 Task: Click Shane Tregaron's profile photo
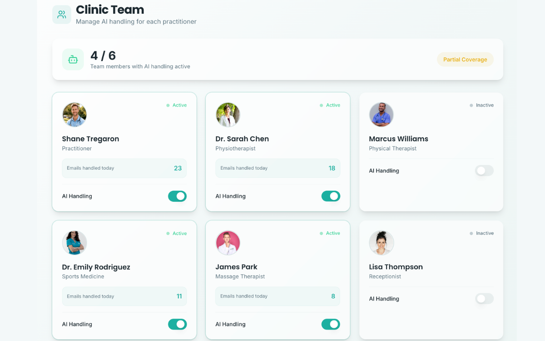click(x=74, y=115)
